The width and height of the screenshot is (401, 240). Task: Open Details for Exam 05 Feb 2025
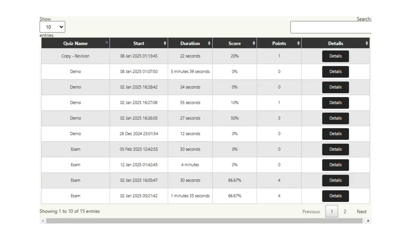(x=336, y=150)
